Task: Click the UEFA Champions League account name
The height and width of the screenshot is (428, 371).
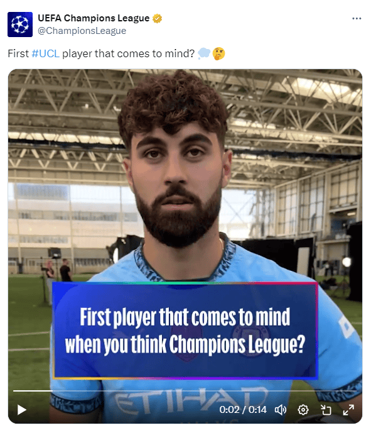Action: point(94,18)
